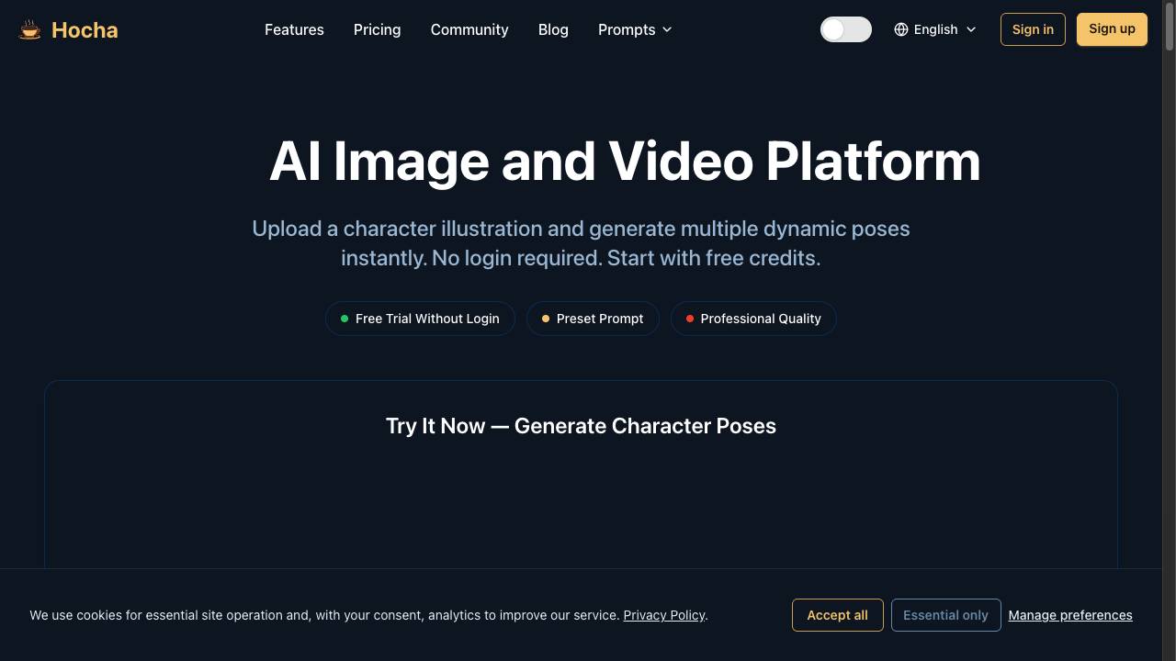Choose Essential only cookies
Viewport: 1176px width, 661px height.
pos(945,615)
